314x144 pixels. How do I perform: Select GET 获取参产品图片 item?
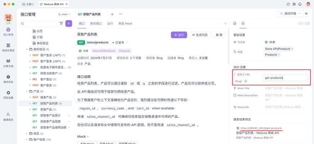click(45, 115)
